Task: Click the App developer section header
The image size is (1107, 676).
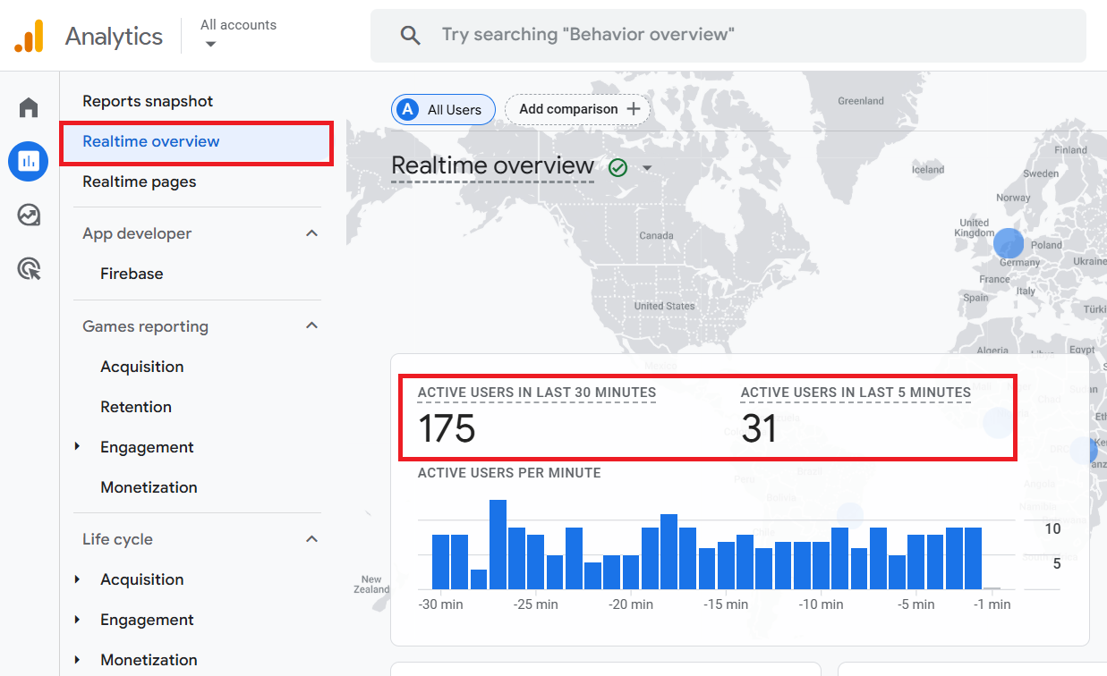Action: [137, 233]
